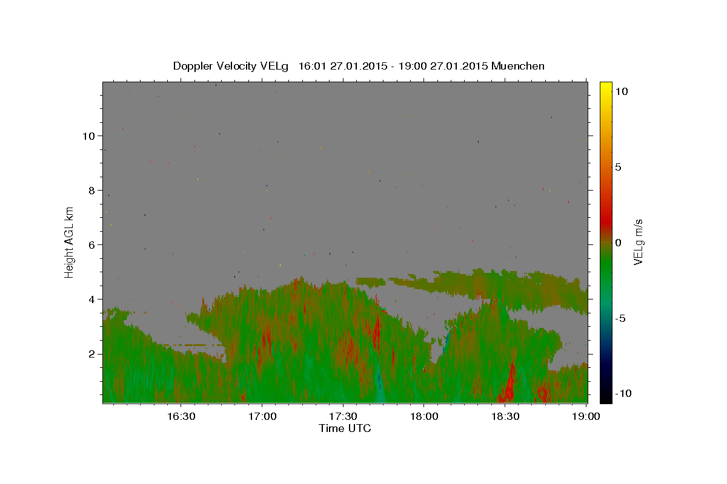Click the colorbar value 10 label
This screenshot has width=727, height=484.
point(622,91)
